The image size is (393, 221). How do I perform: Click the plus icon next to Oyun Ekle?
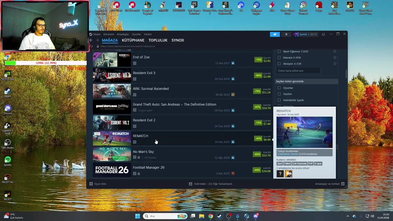(x=91, y=184)
